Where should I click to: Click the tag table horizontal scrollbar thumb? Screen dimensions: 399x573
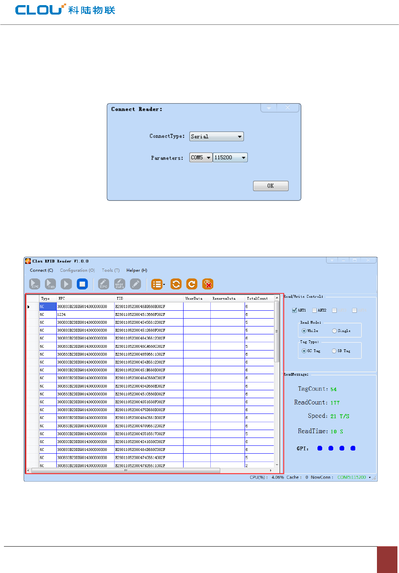click(126, 470)
